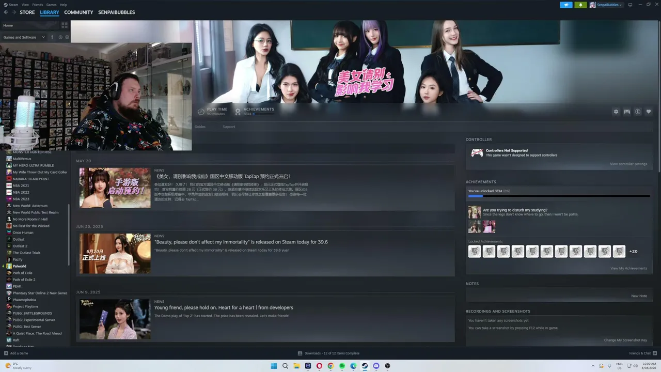661x372 pixels.
Task: Open Windows Start menu
Action: tap(274, 366)
